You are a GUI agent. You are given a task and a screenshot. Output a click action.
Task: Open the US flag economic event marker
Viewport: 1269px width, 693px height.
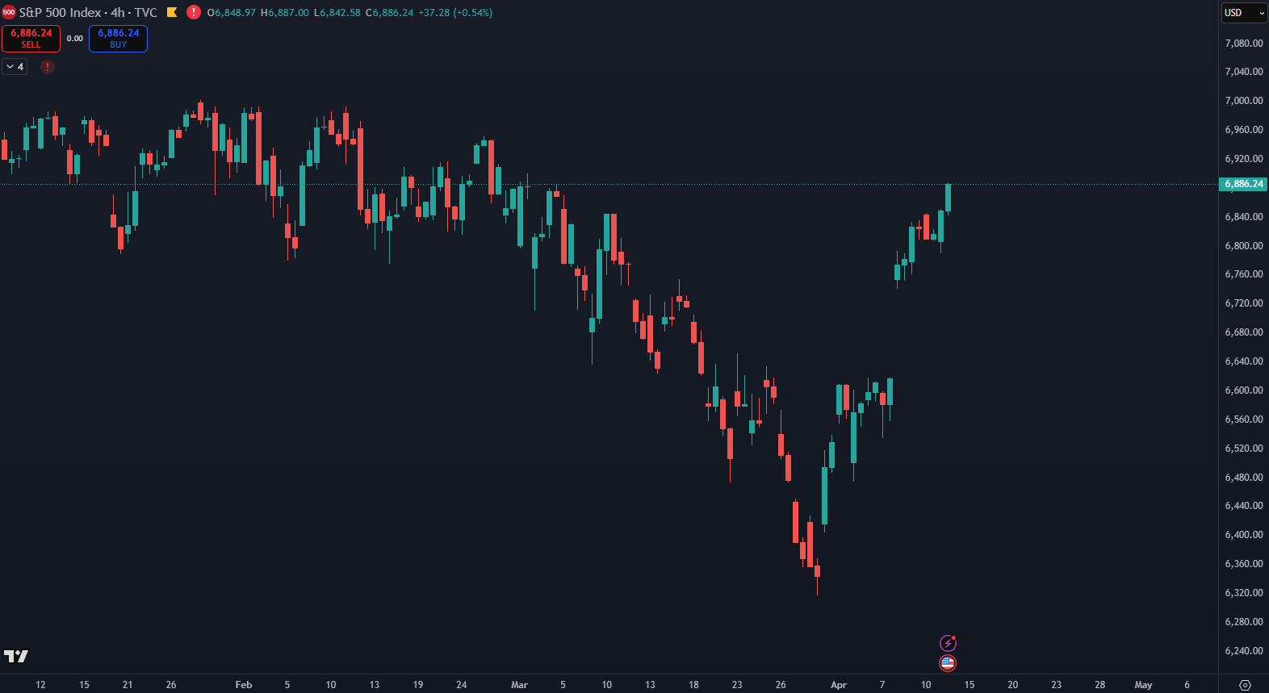click(948, 663)
